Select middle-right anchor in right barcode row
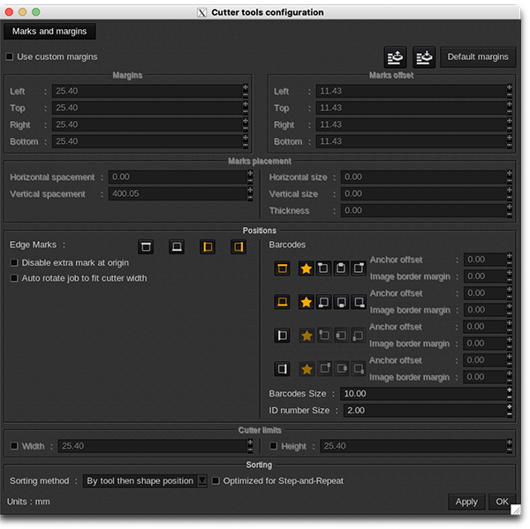This screenshot has width=530, height=529. (342, 368)
